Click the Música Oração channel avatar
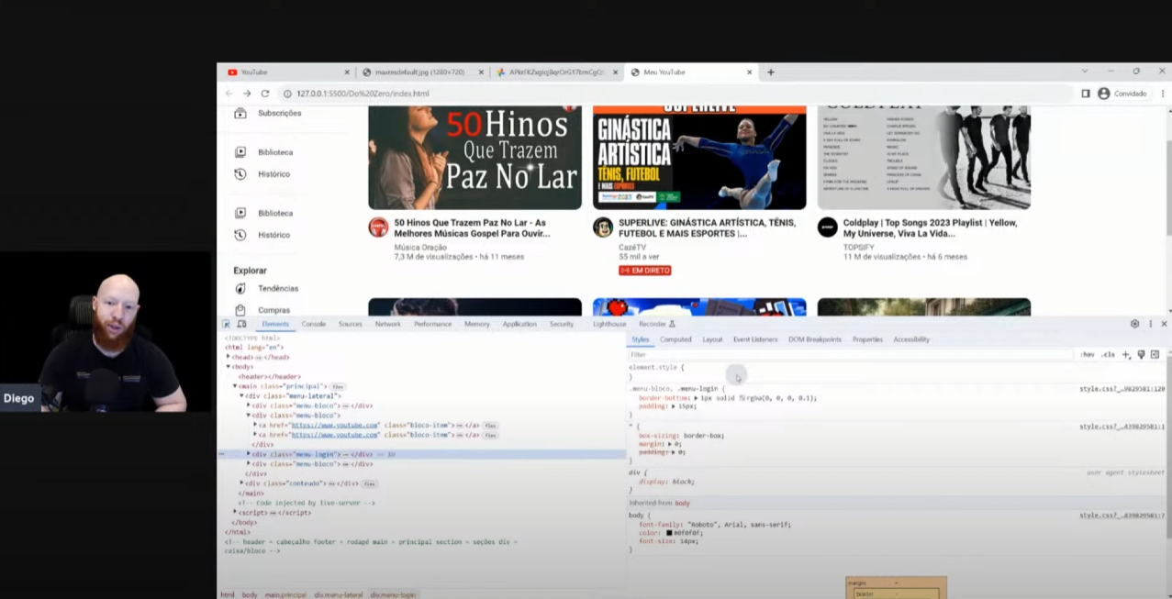1172x599 pixels. click(378, 227)
